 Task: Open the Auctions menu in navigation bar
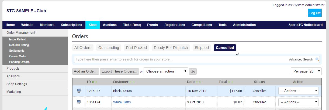pos(110,25)
